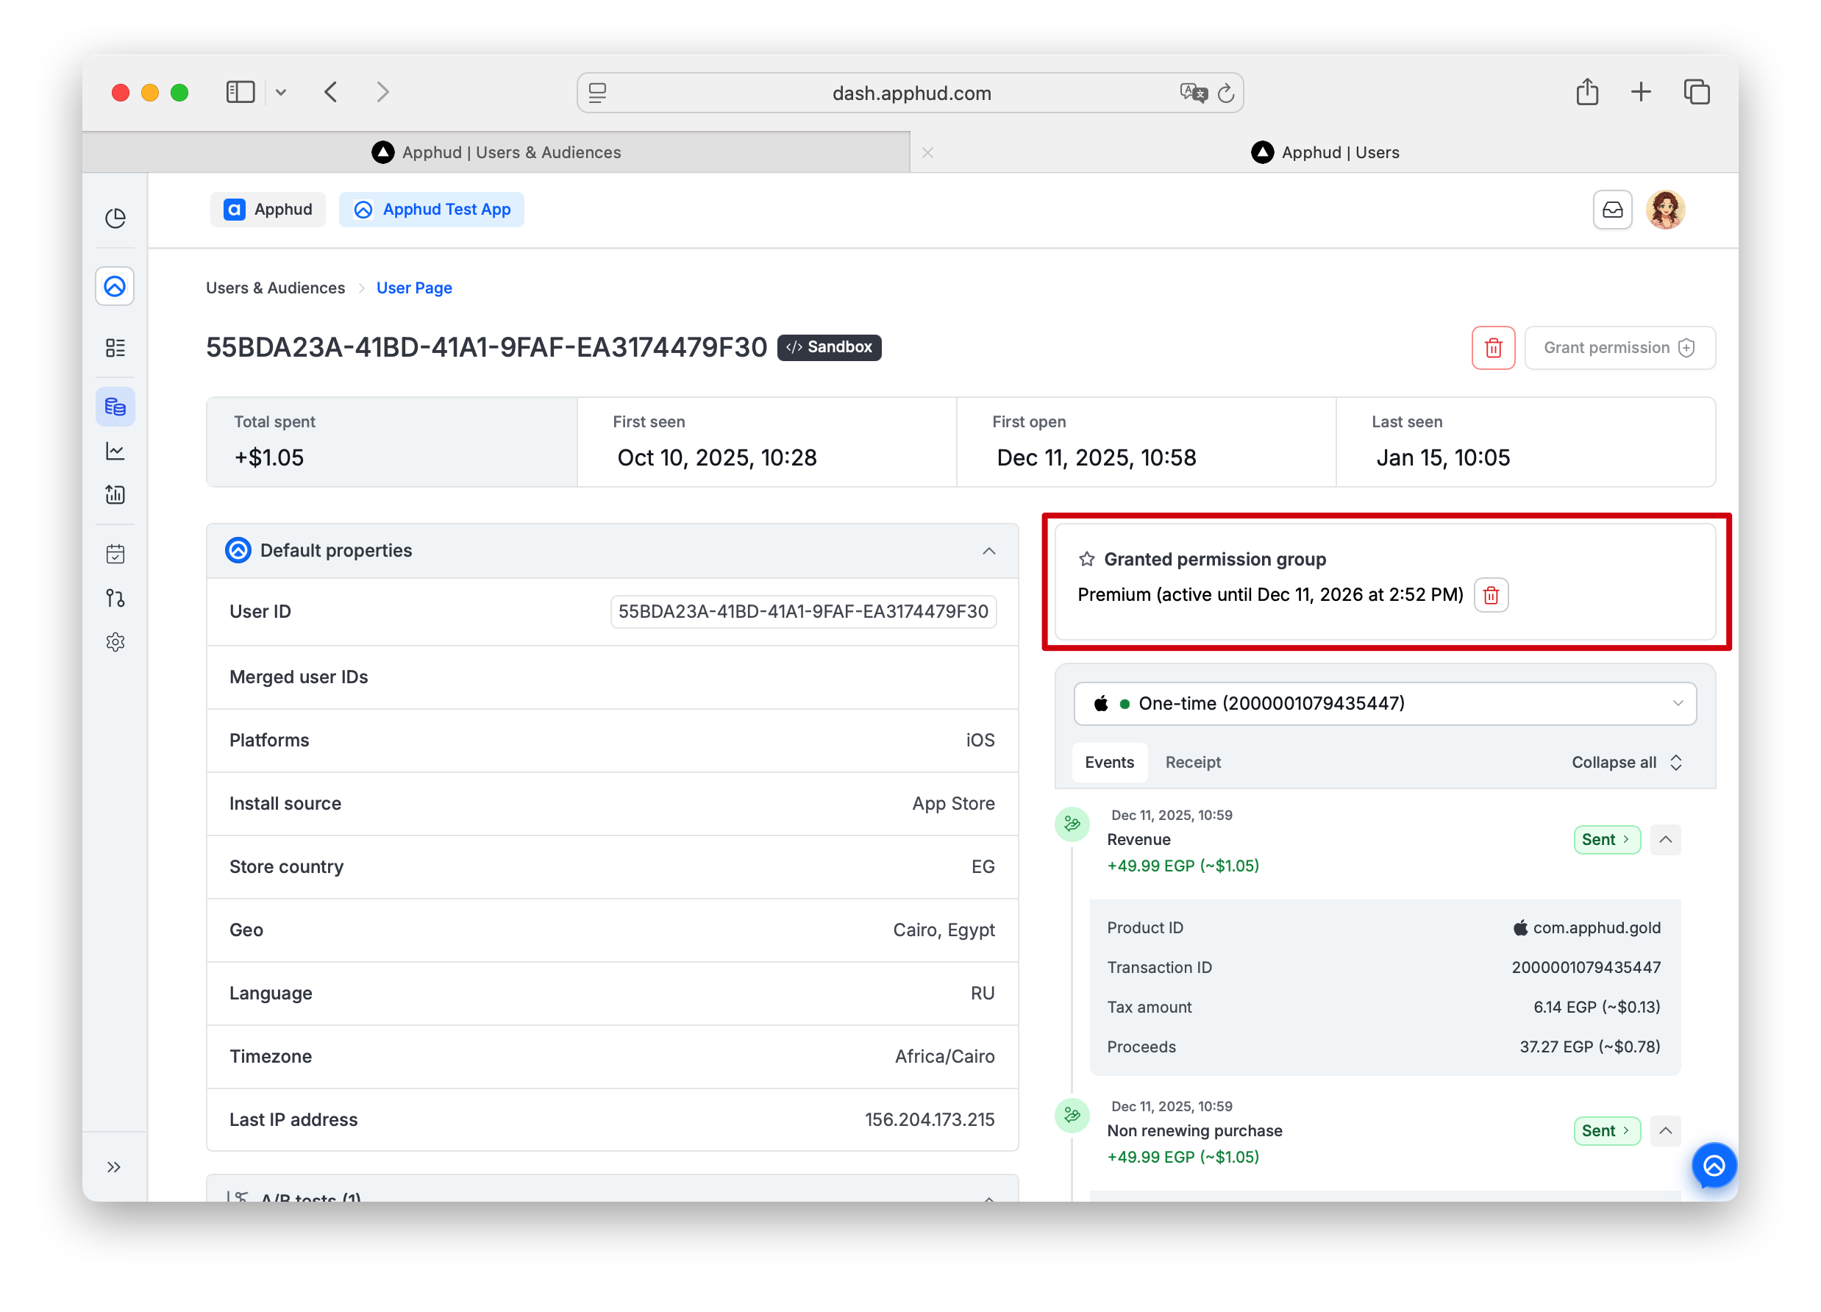Viewport: 1821px width, 1312px height.
Task: Click Proceeds 37.27 EGP (~$0.78)
Action: click(x=1589, y=1047)
